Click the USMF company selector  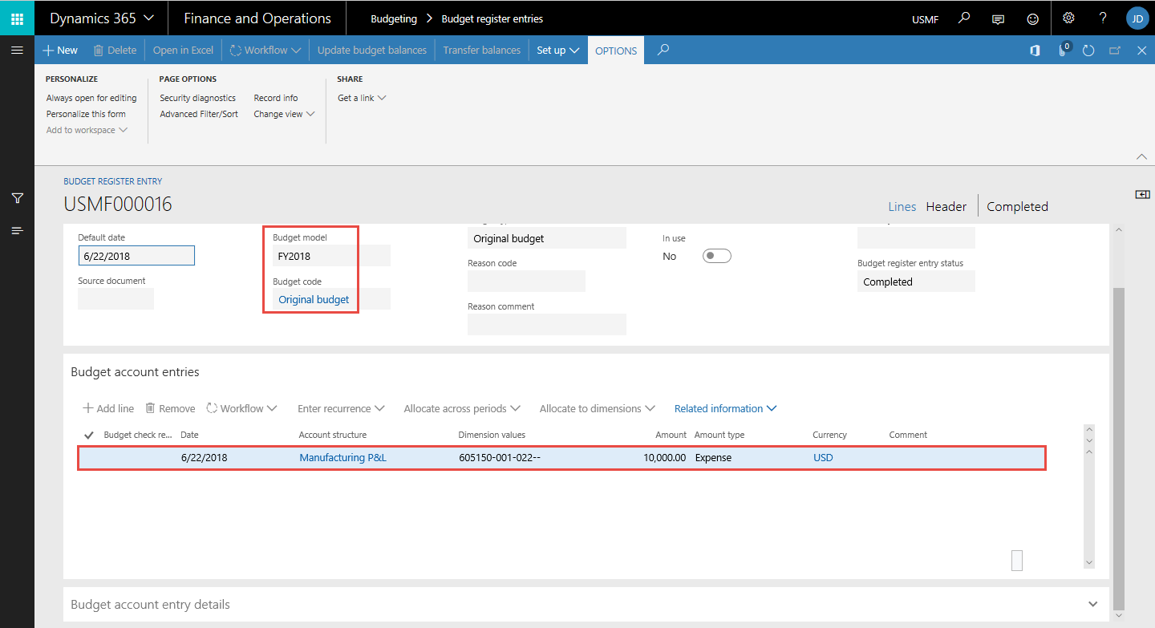(x=925, y=19)
